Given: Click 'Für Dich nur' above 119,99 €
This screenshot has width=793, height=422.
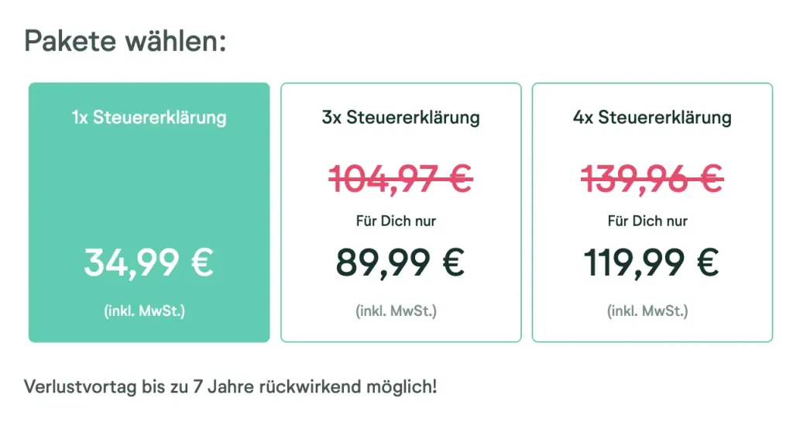Looking at the screenshot, I should (647, 221).
